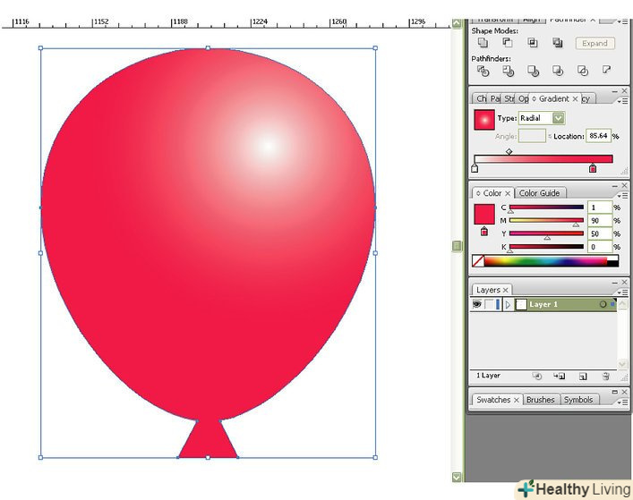This screenshot has width=633, height=500.
Task: Expand Layer 1 with the disclosure triangle
Action: point(508,304)
